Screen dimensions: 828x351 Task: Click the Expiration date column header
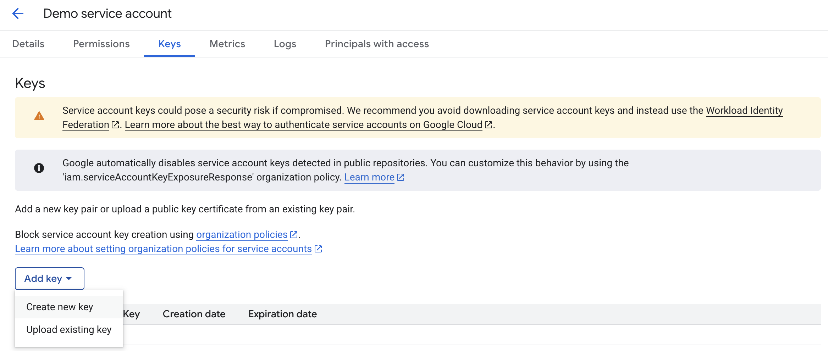(282, 314)
